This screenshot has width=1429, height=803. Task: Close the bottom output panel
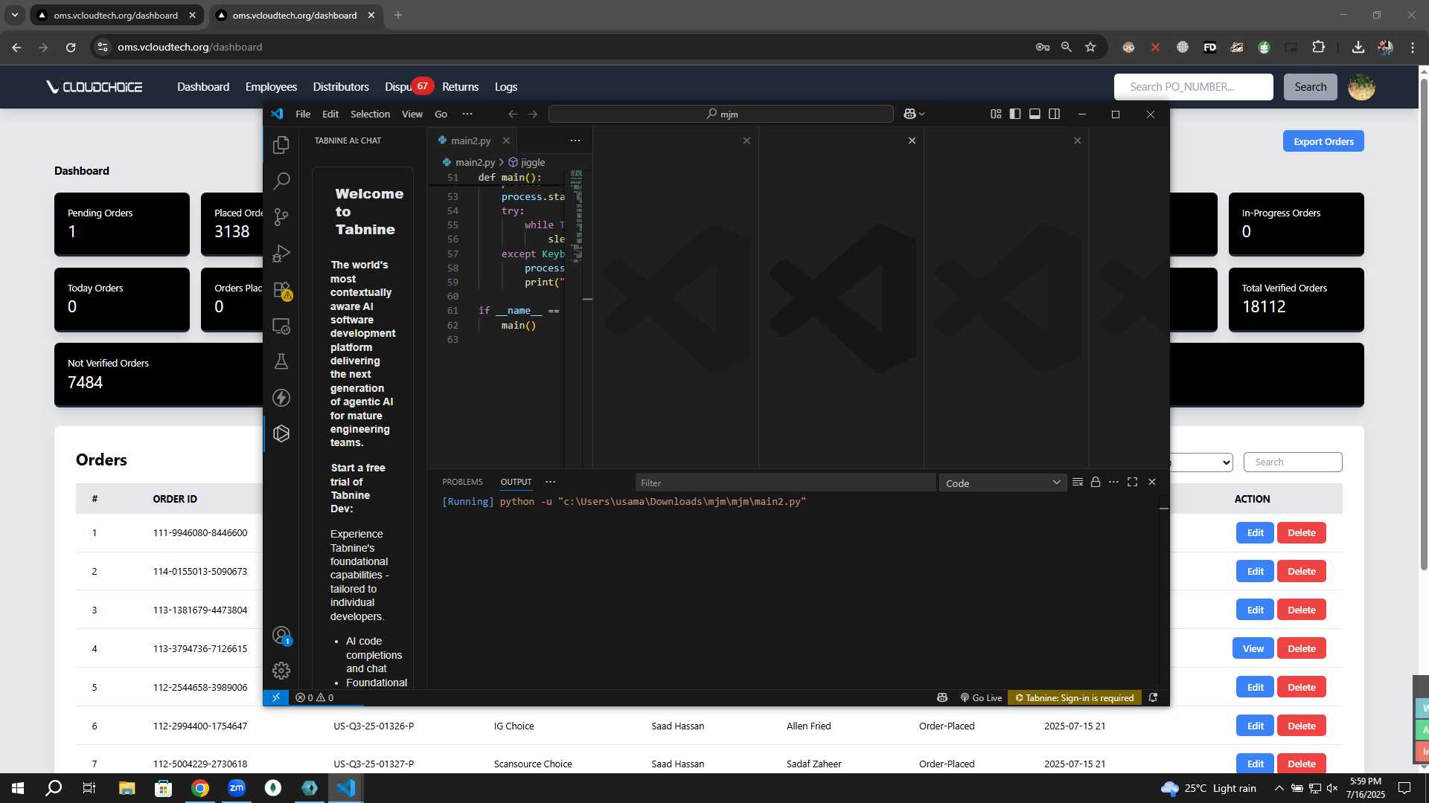(1152, 483)
